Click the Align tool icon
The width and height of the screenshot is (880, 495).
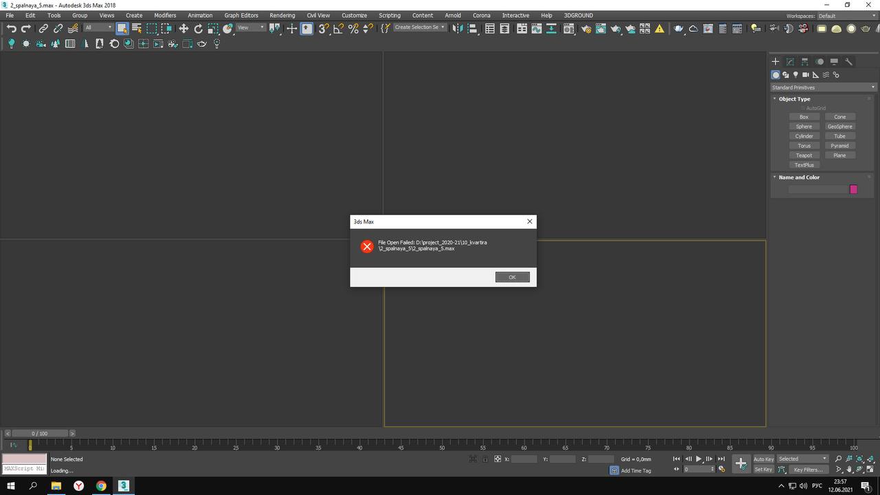click(x=473, y=28)
